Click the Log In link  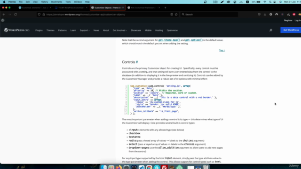tap(298, 20)
